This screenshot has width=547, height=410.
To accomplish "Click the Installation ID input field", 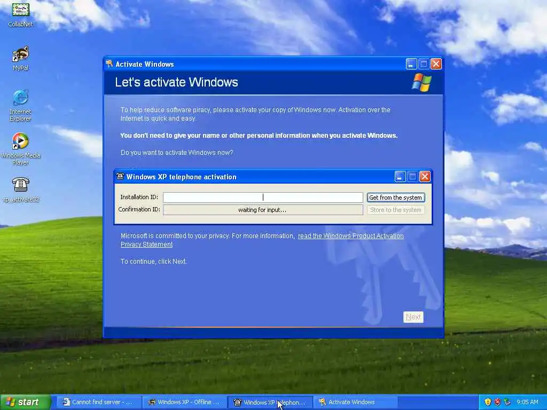I will click(263, 198).
